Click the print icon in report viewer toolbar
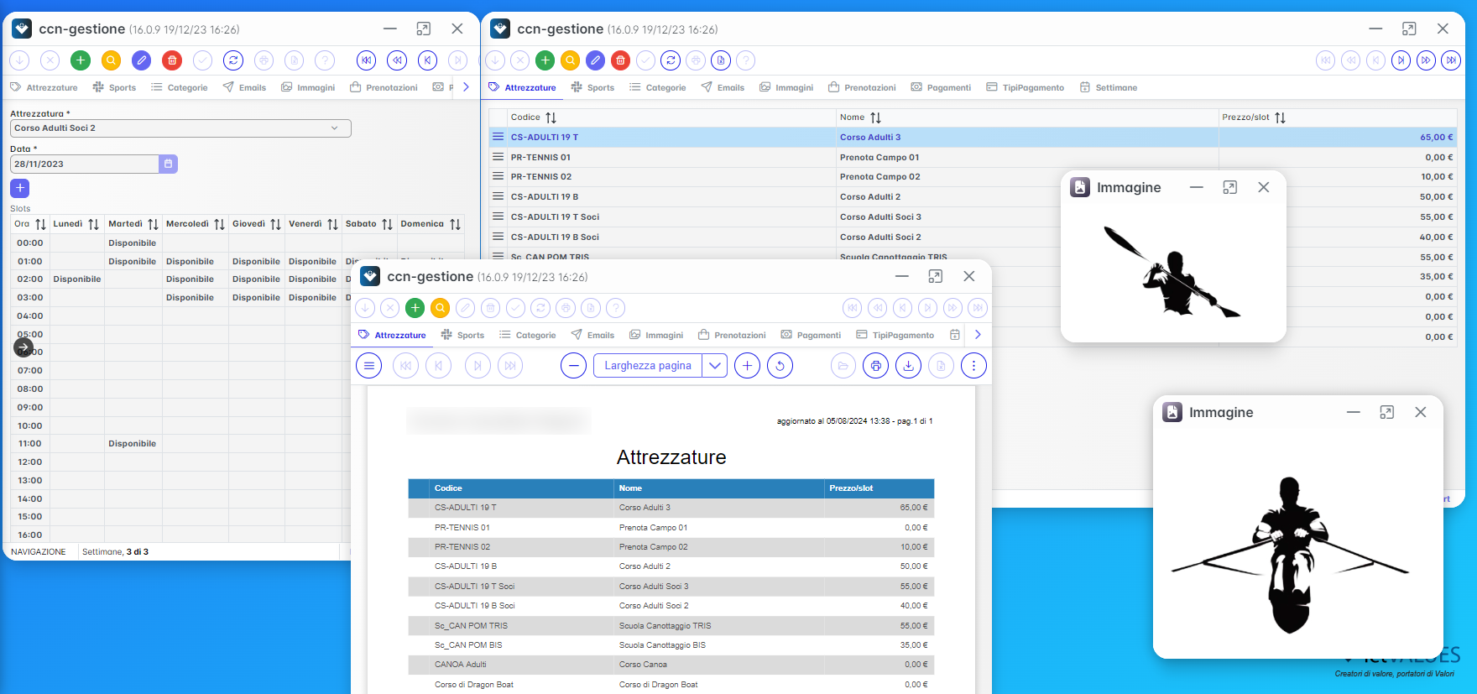The image size is (1477, 694). (875, 366)
